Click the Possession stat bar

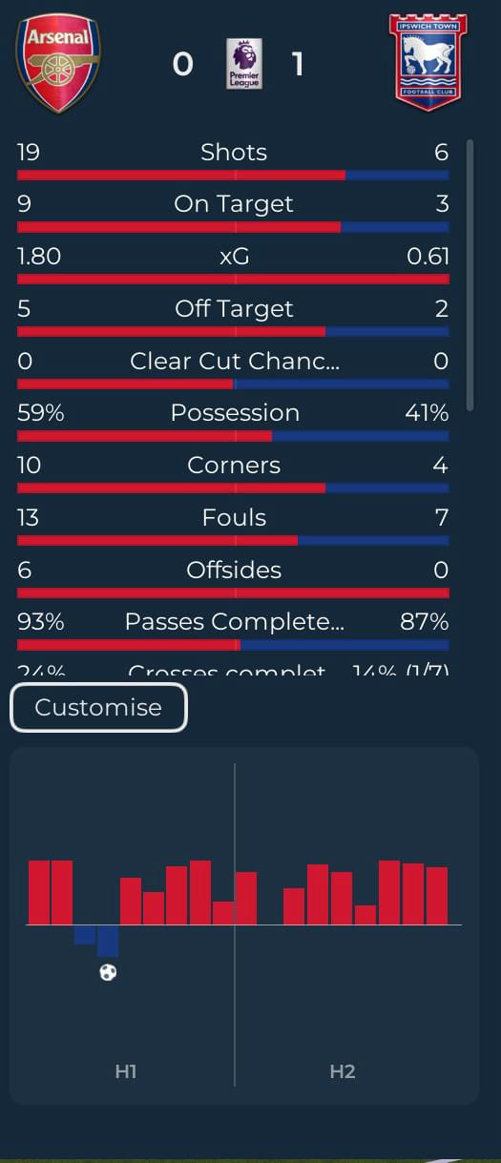point(233,436)
